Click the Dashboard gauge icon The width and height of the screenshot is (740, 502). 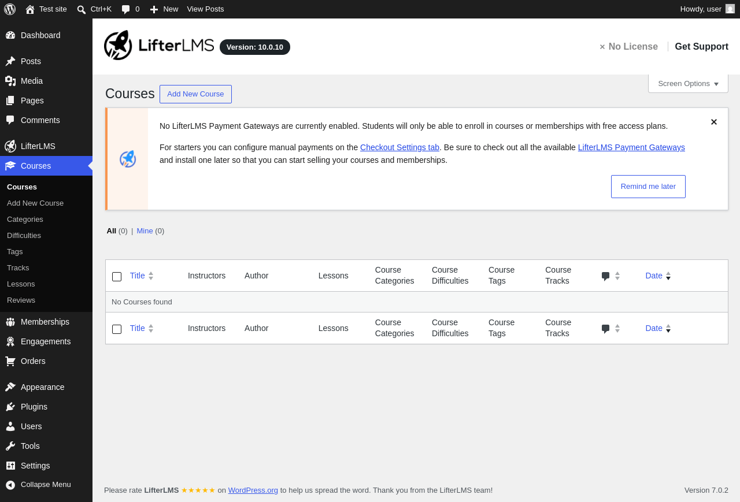10,35
